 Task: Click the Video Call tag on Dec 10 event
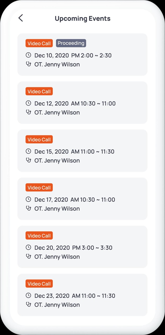coord(39,43)
